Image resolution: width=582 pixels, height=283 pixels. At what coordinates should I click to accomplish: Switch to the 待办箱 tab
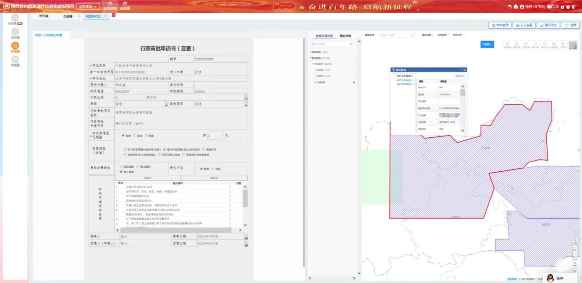point(44,16)
